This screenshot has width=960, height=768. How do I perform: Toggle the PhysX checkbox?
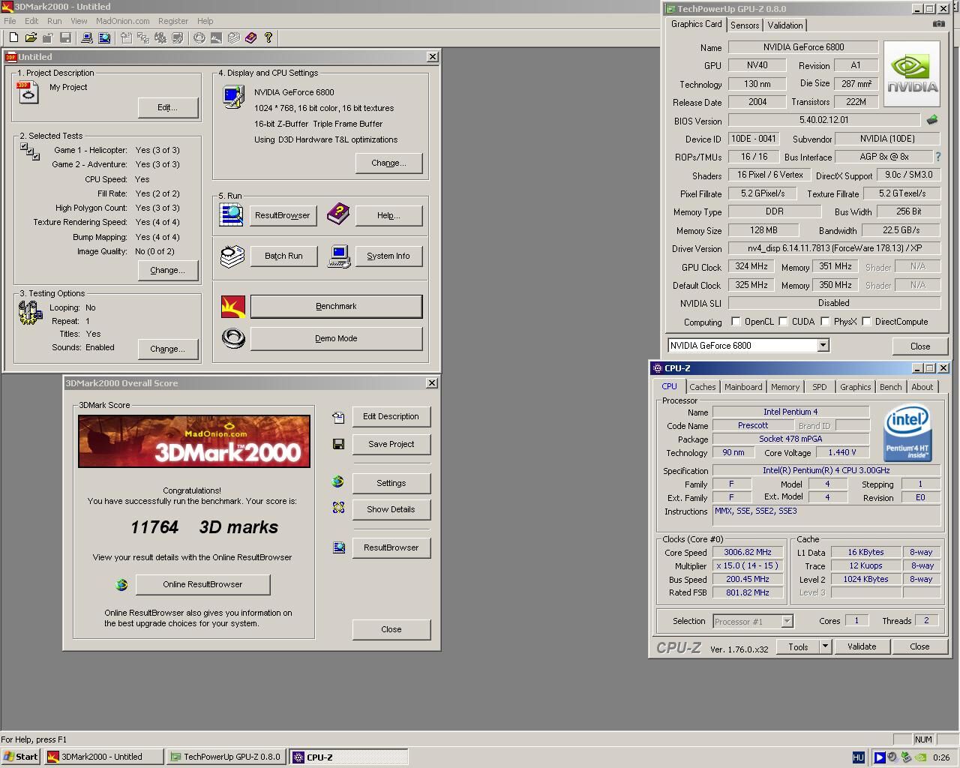coord(825,322)
